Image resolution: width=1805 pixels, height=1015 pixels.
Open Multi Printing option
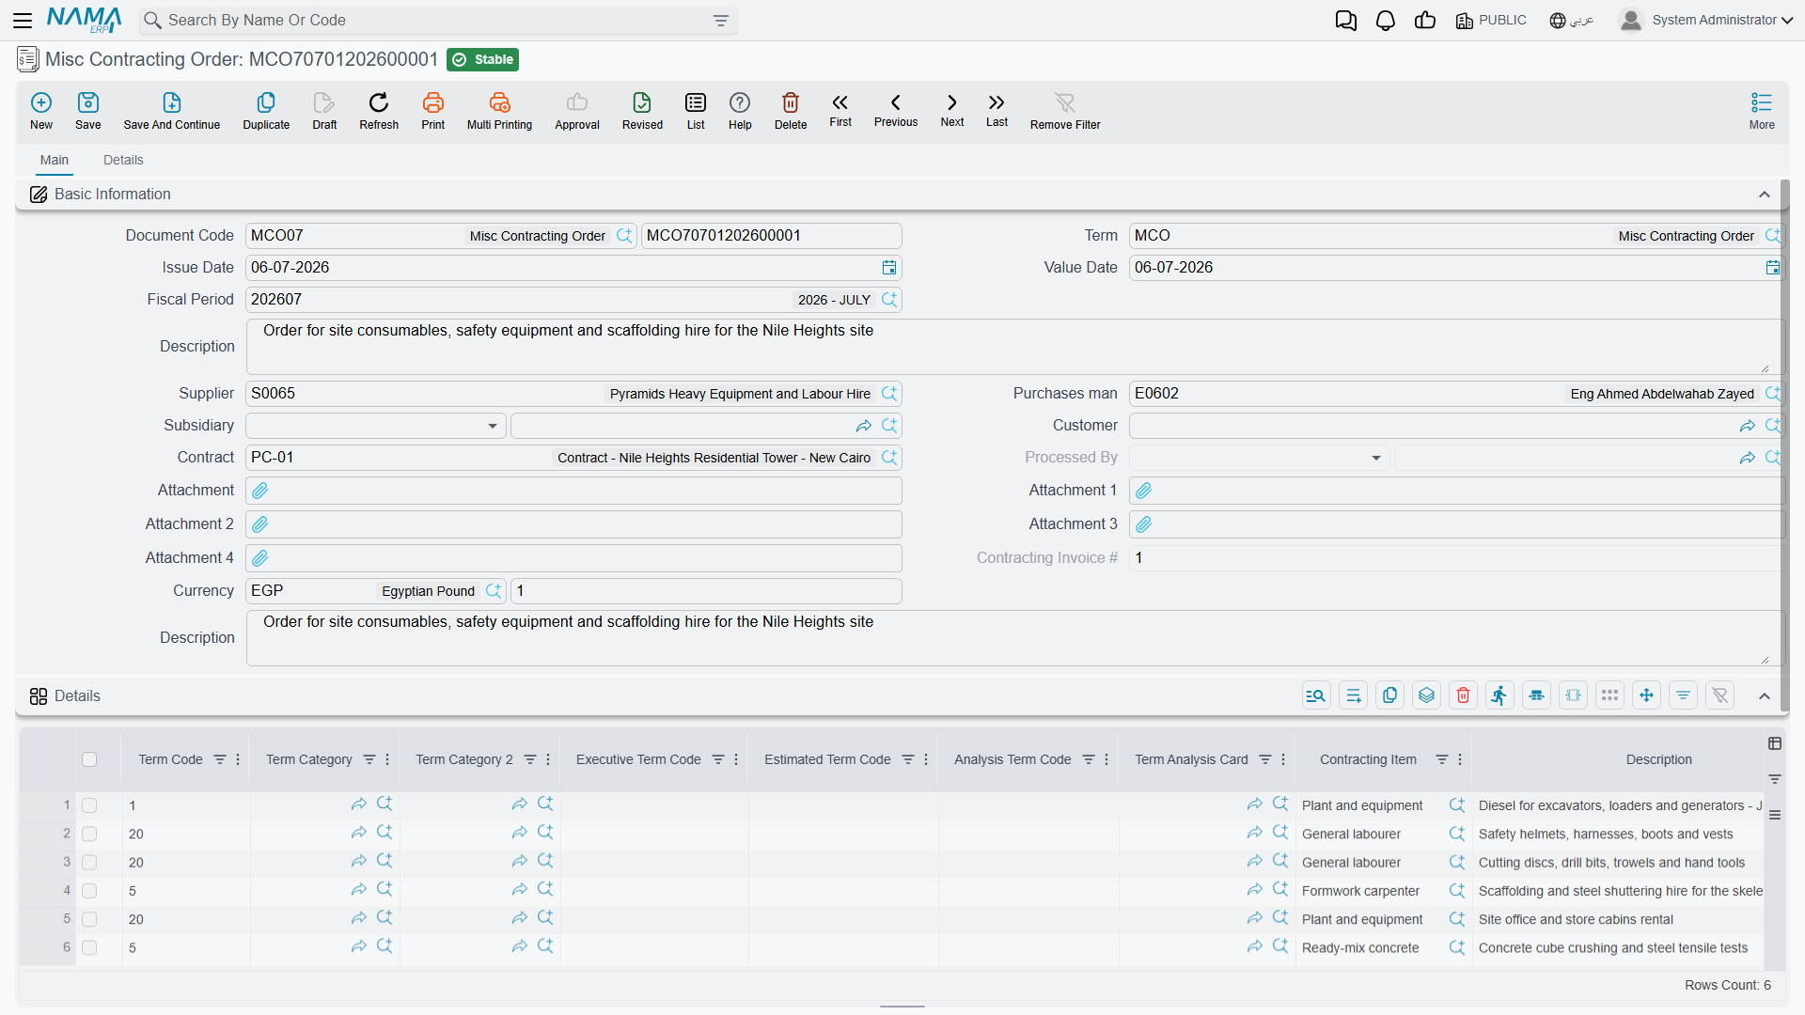click(499, 110)
